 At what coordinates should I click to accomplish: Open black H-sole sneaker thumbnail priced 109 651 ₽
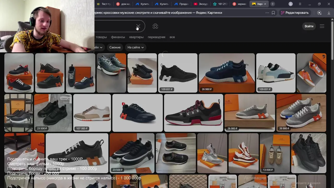coord(178,73)
